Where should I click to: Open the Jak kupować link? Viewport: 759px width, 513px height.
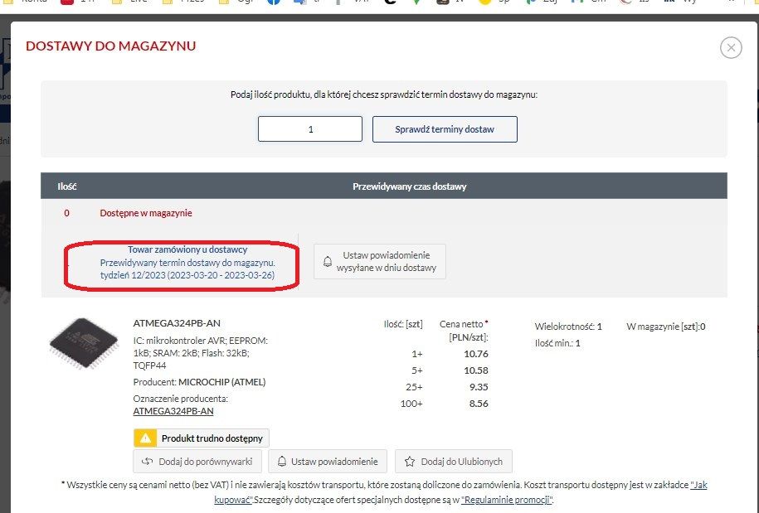click(x=460, y=492)
